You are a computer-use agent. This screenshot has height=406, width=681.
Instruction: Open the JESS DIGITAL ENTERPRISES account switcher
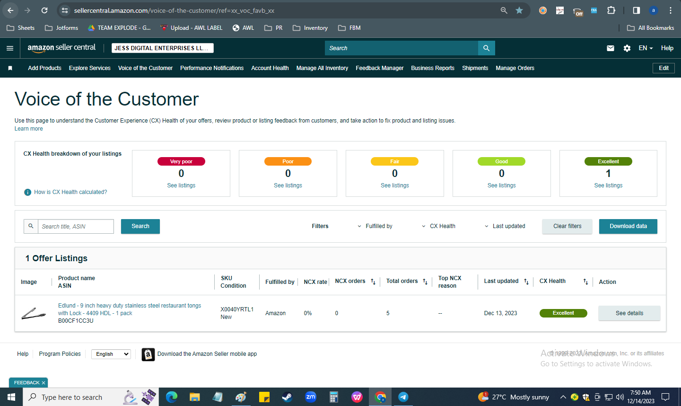(163, 48)
